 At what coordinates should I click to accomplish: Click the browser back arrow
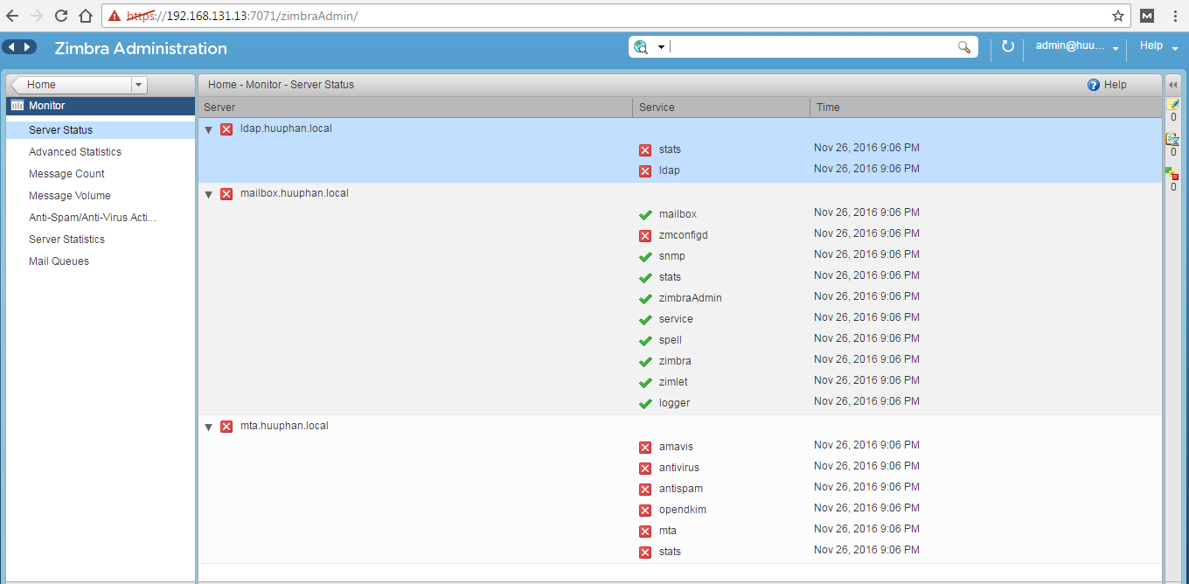click(x=12, y=16)
